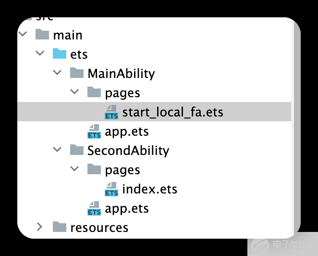
Task: Open app.ets under SecondAbility
Action: pyautogui.click(x=127, y=208)
